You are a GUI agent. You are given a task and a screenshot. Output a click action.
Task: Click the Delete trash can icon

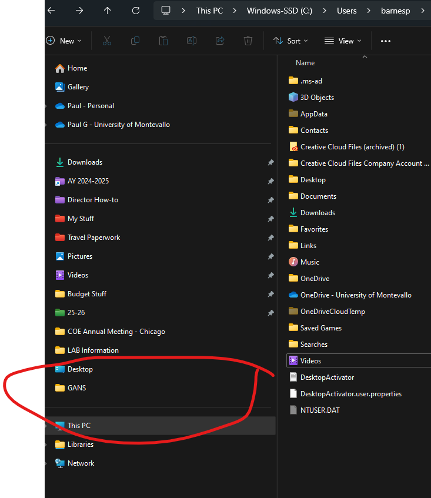[x=248, y=41]
